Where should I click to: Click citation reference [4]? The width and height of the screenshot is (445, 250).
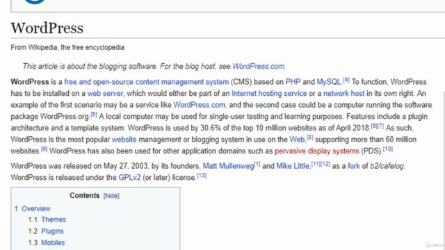coord(346,80)
